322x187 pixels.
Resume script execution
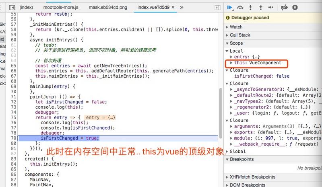[x=229, y=8]
